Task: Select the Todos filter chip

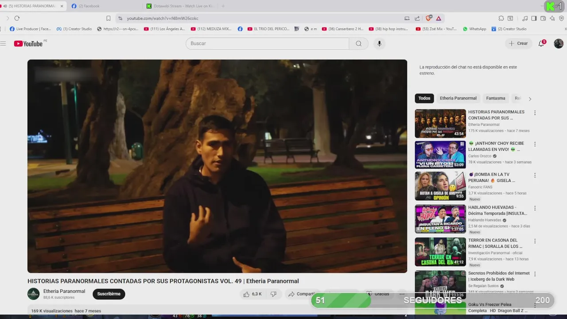Action: click(424, 98)
